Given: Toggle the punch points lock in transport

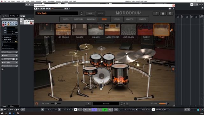Looking at the screenshot, I should (x=76, y=110).
